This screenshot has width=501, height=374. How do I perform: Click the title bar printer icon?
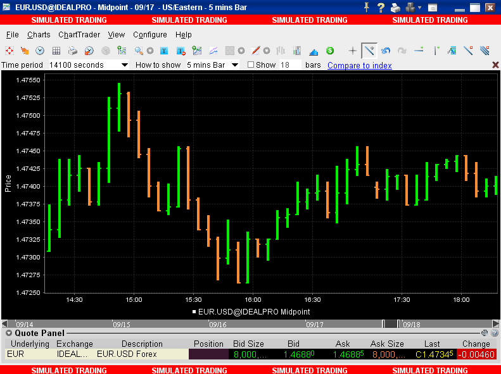click(x=396, y=7)
